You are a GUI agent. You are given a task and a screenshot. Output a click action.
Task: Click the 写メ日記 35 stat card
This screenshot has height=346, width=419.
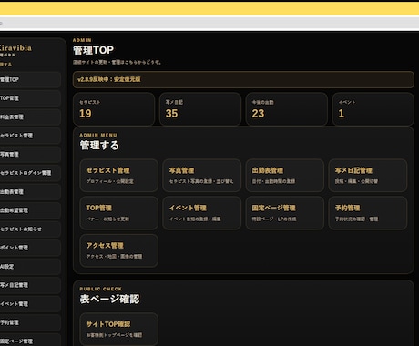[x=200, y=109]
